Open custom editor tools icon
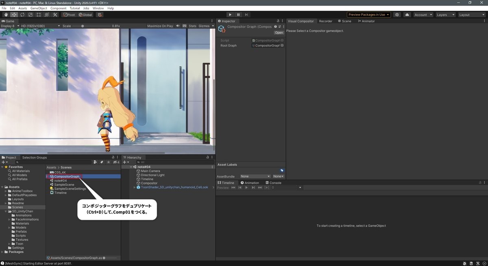Screen dimensions: 488x266 pos(55,15)
